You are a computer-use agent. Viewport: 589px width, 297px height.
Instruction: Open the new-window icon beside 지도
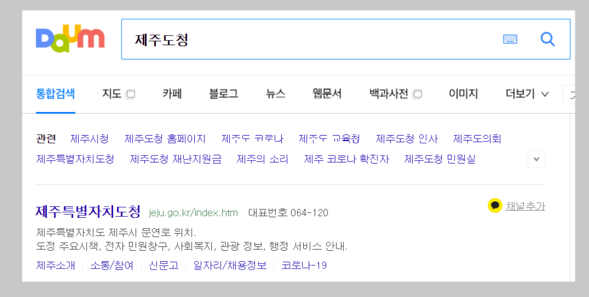130,94
